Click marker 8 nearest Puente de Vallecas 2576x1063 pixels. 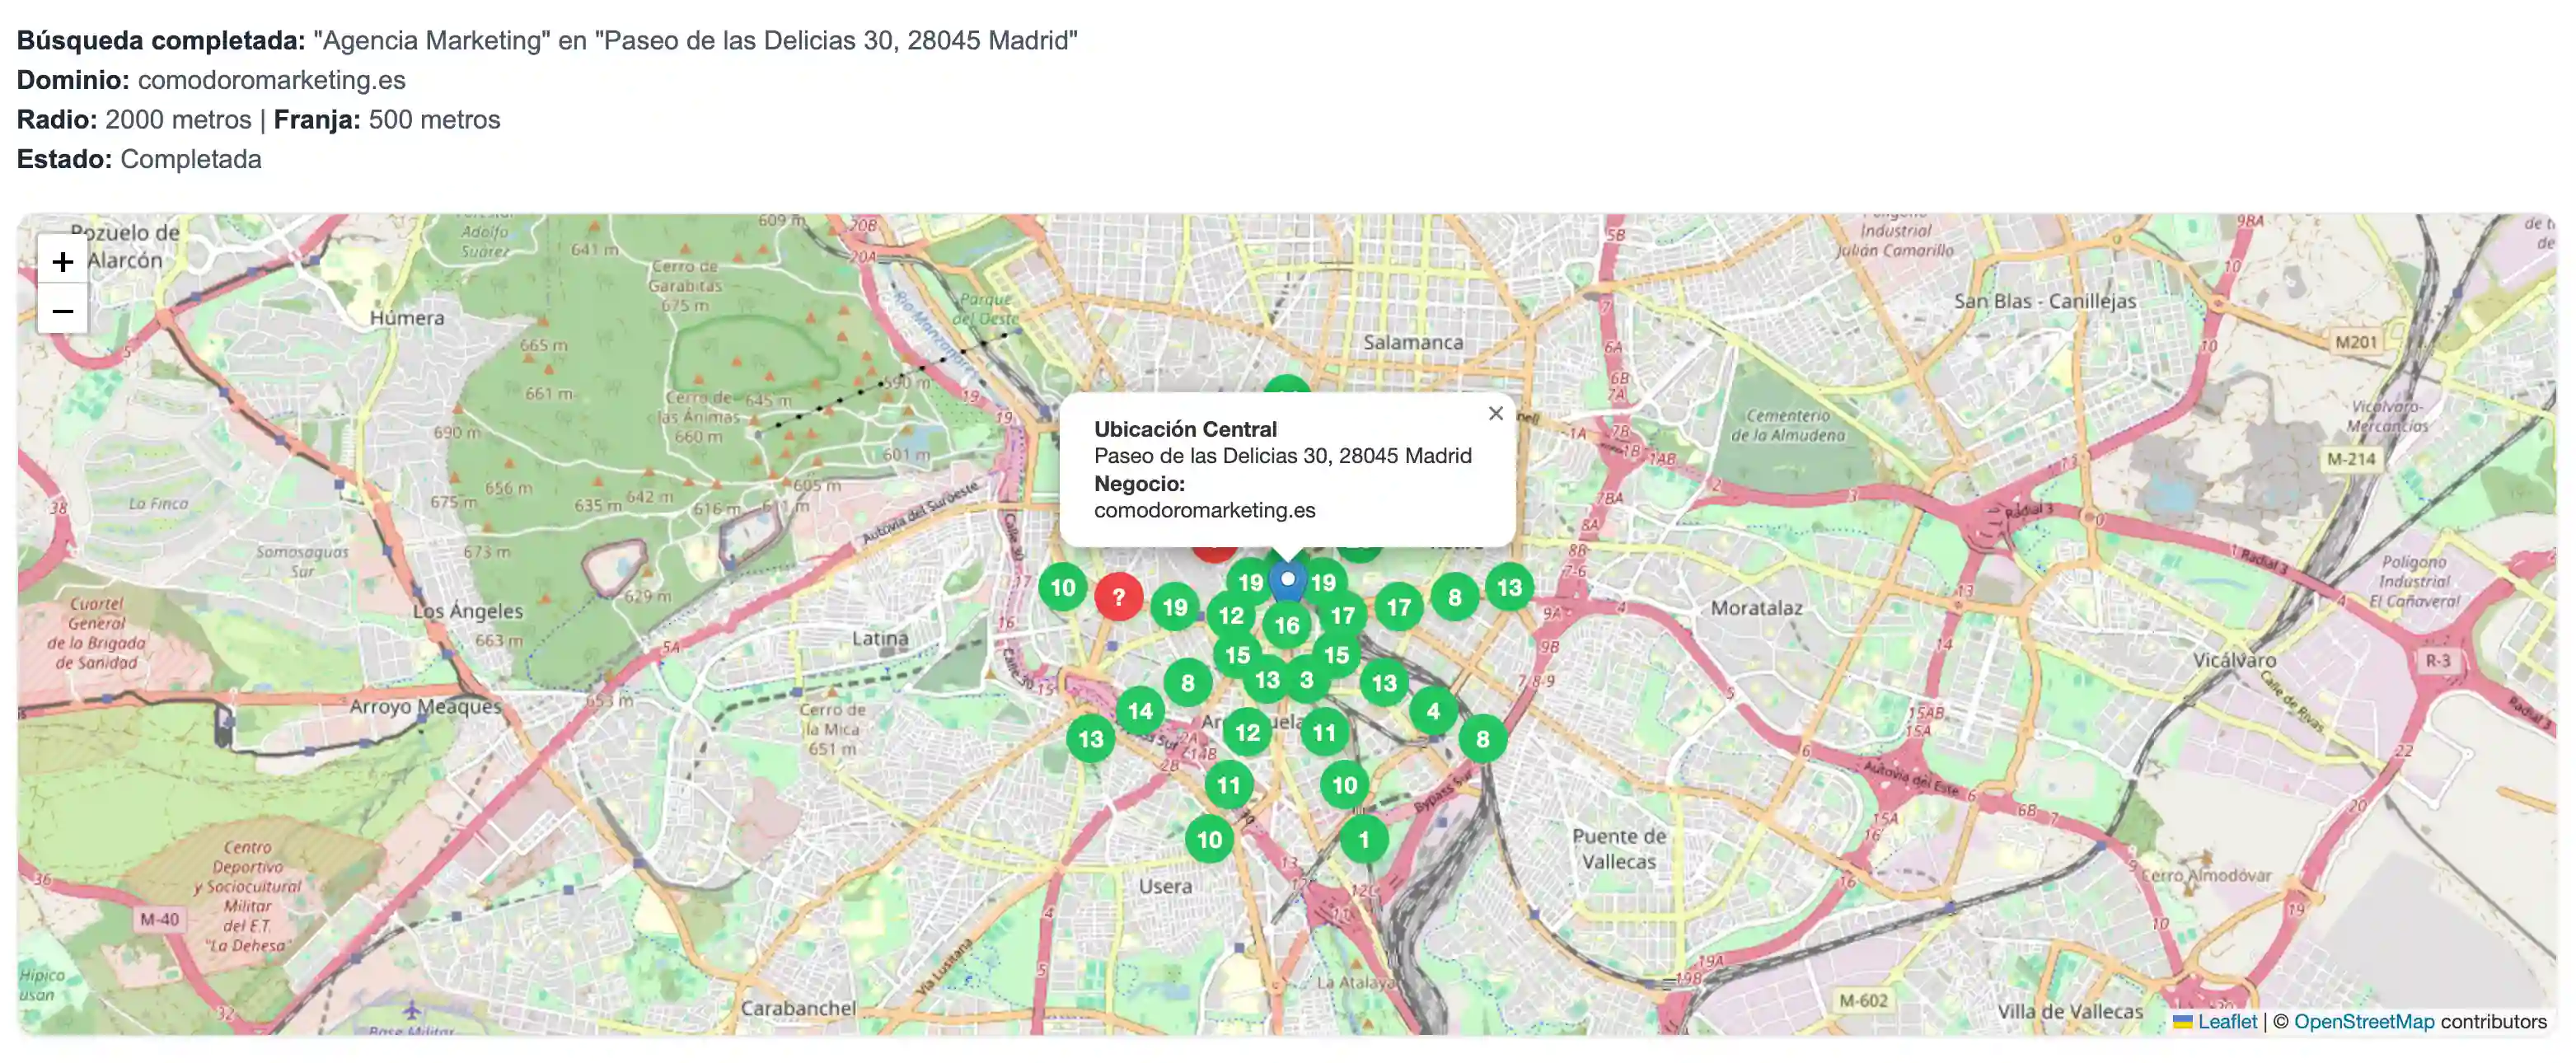(x=1482, y=739)
